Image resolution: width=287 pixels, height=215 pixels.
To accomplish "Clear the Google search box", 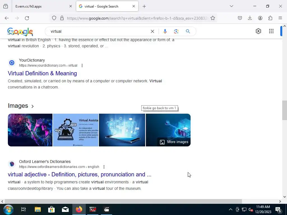I will click(x=152, y=31).
